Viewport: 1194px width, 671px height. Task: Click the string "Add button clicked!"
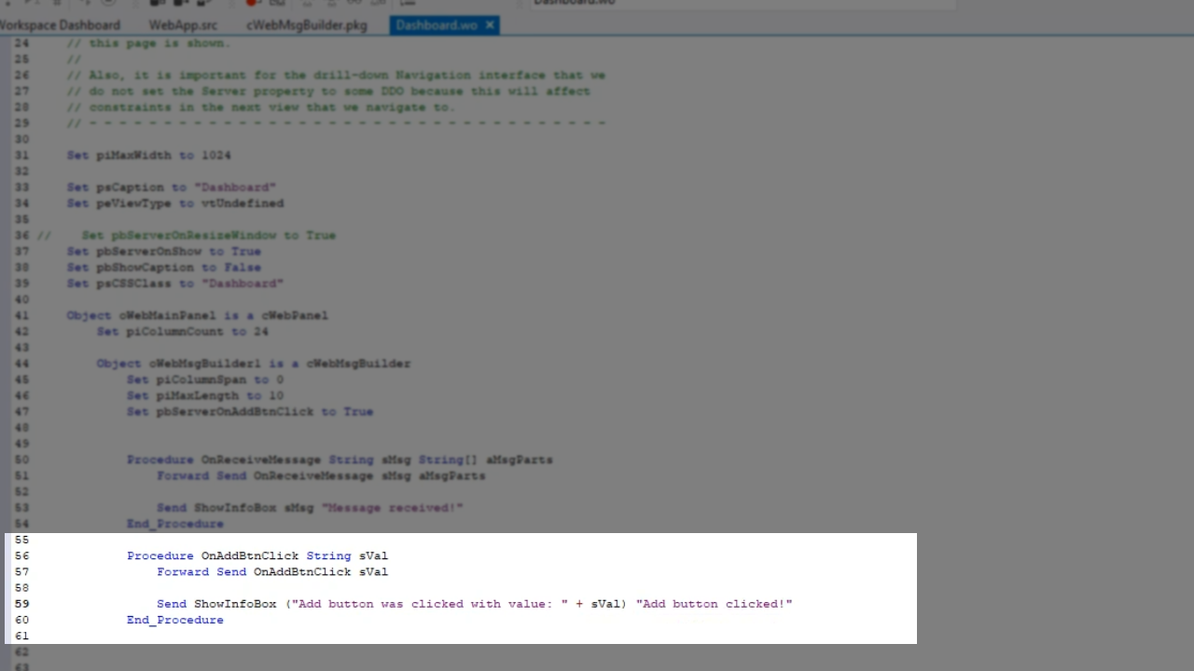coord(714,604)
